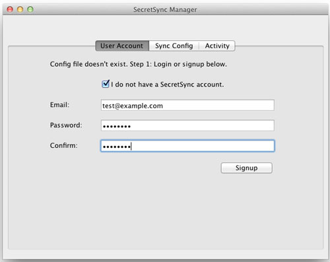Click inside the Confirm password field
330x262 pixels.
click(x=187, y=146)
